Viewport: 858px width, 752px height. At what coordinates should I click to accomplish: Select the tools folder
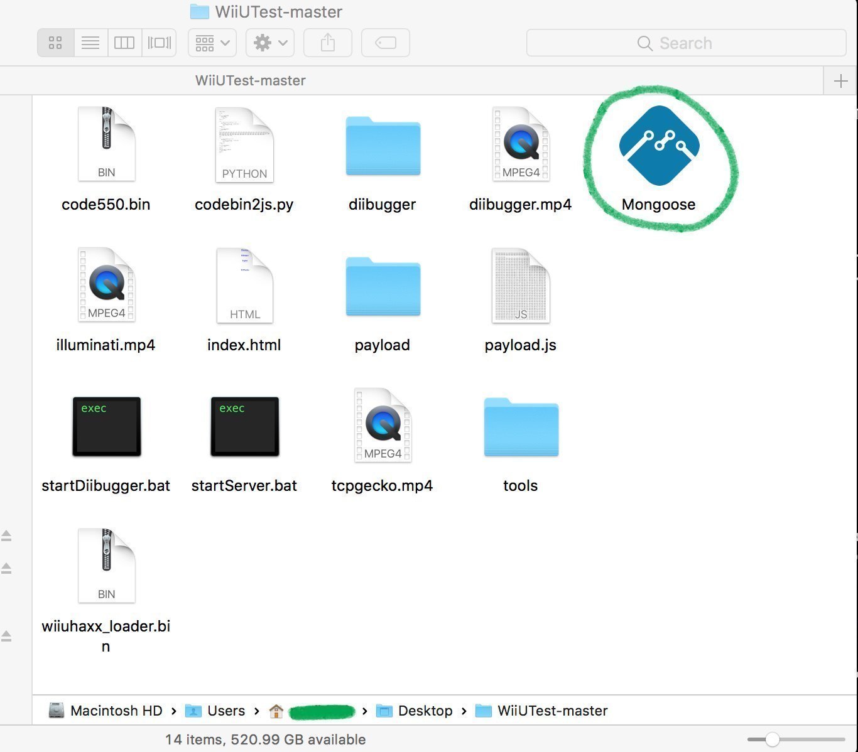(521, 427)
